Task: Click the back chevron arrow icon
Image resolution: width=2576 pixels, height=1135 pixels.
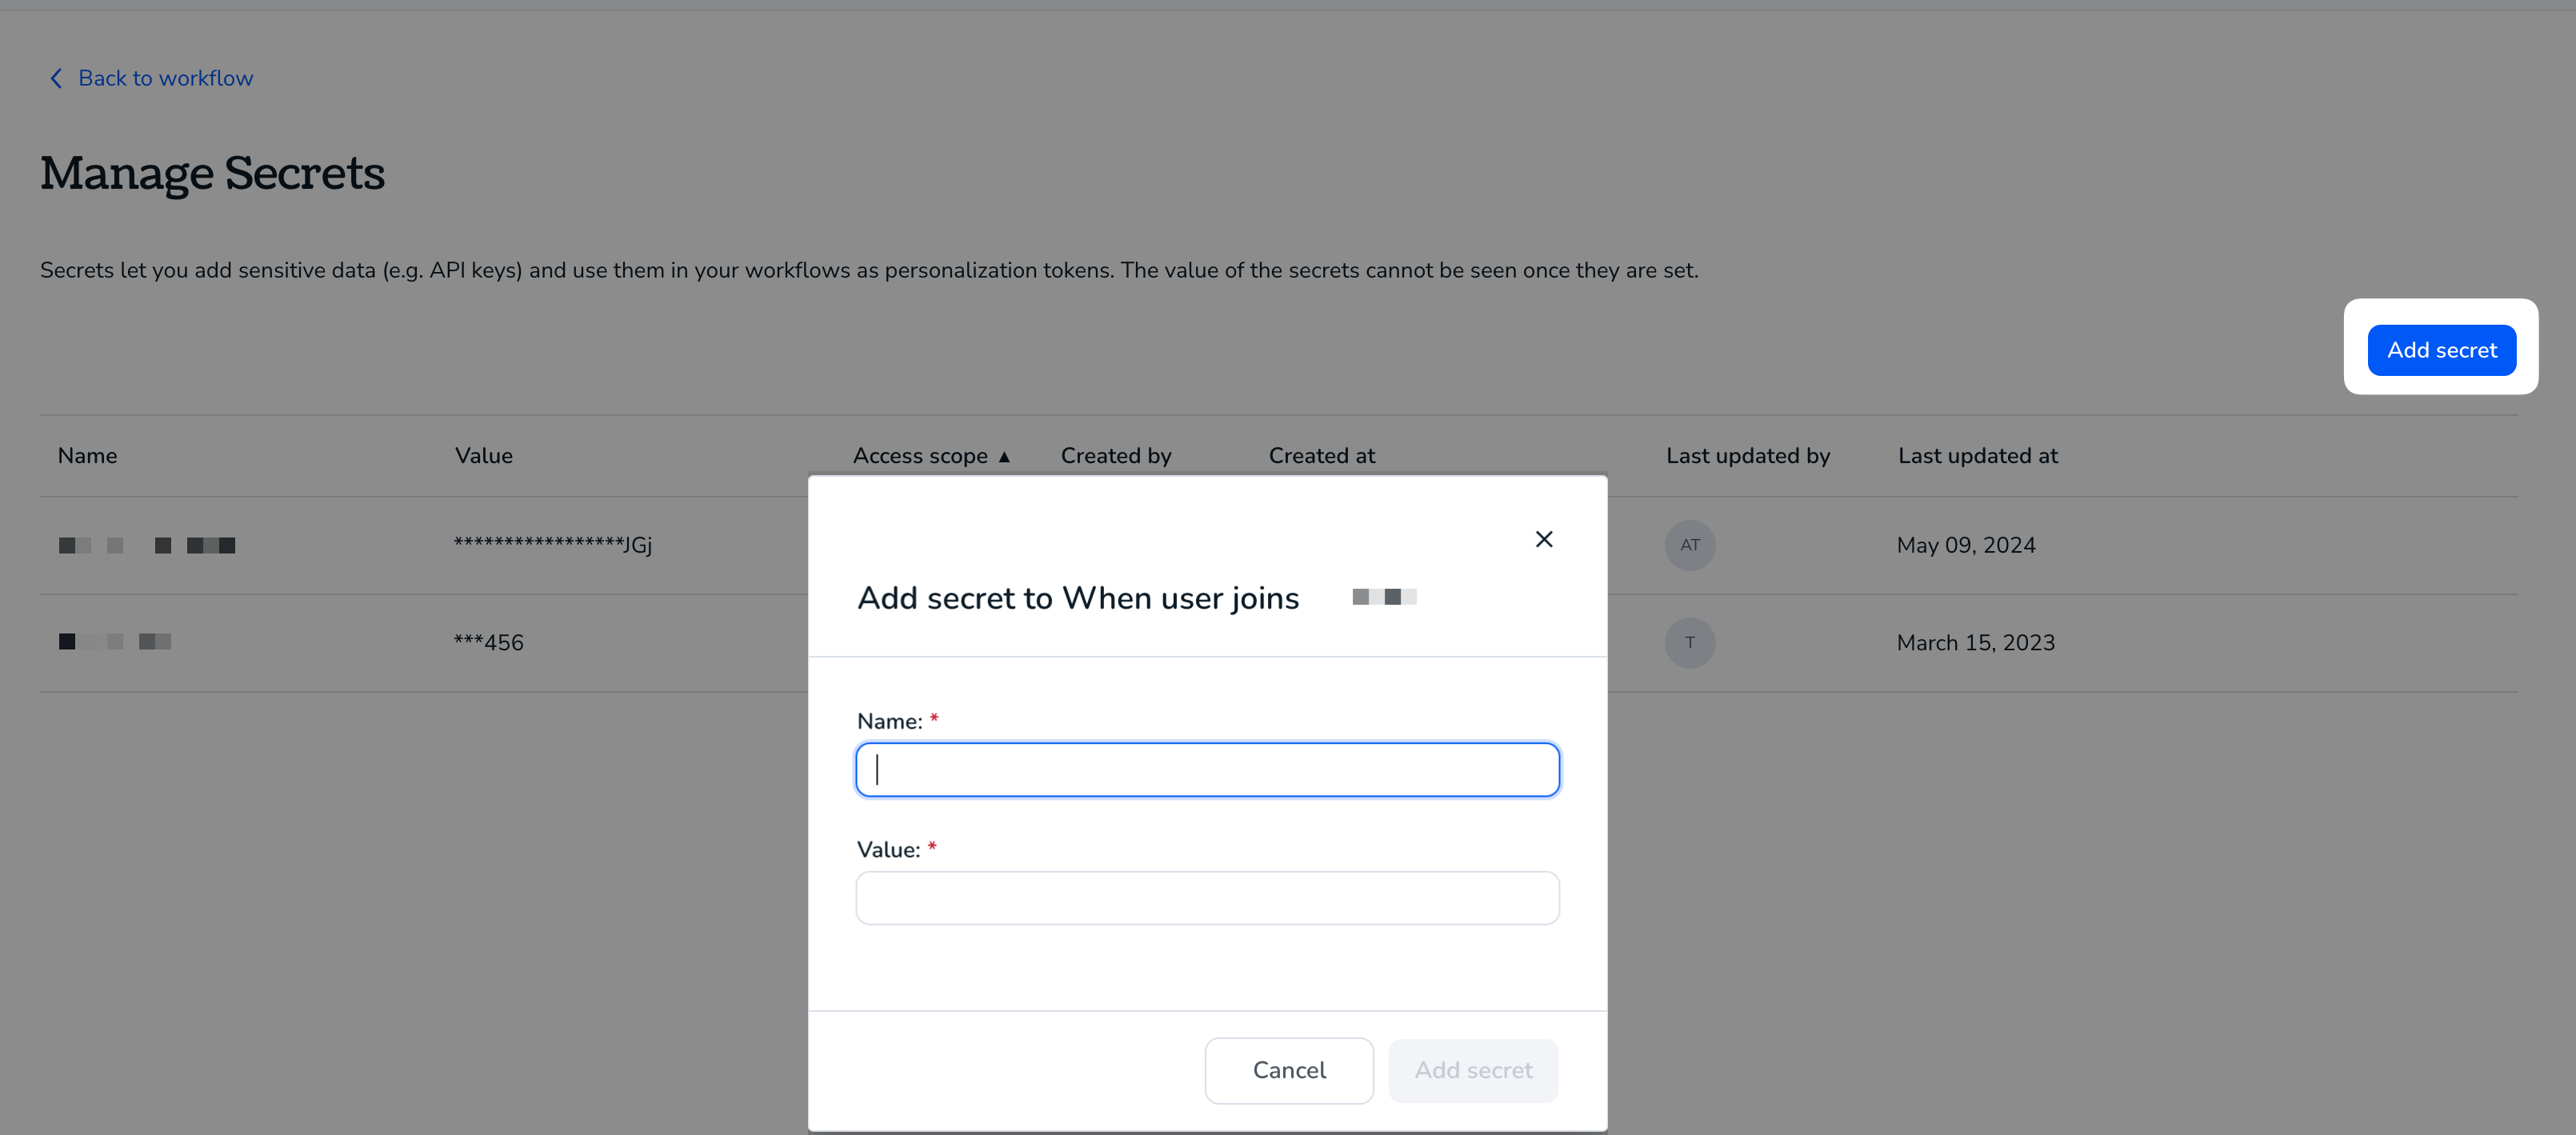Action: [x=56, y=78]
